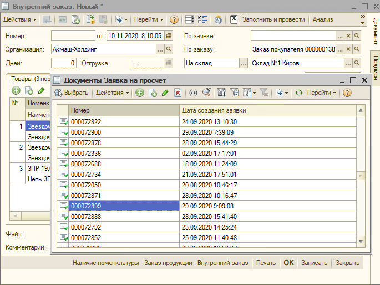Click into the Дней input field
The width and height of the screenshot is (380, 285).
pos(64,63)
